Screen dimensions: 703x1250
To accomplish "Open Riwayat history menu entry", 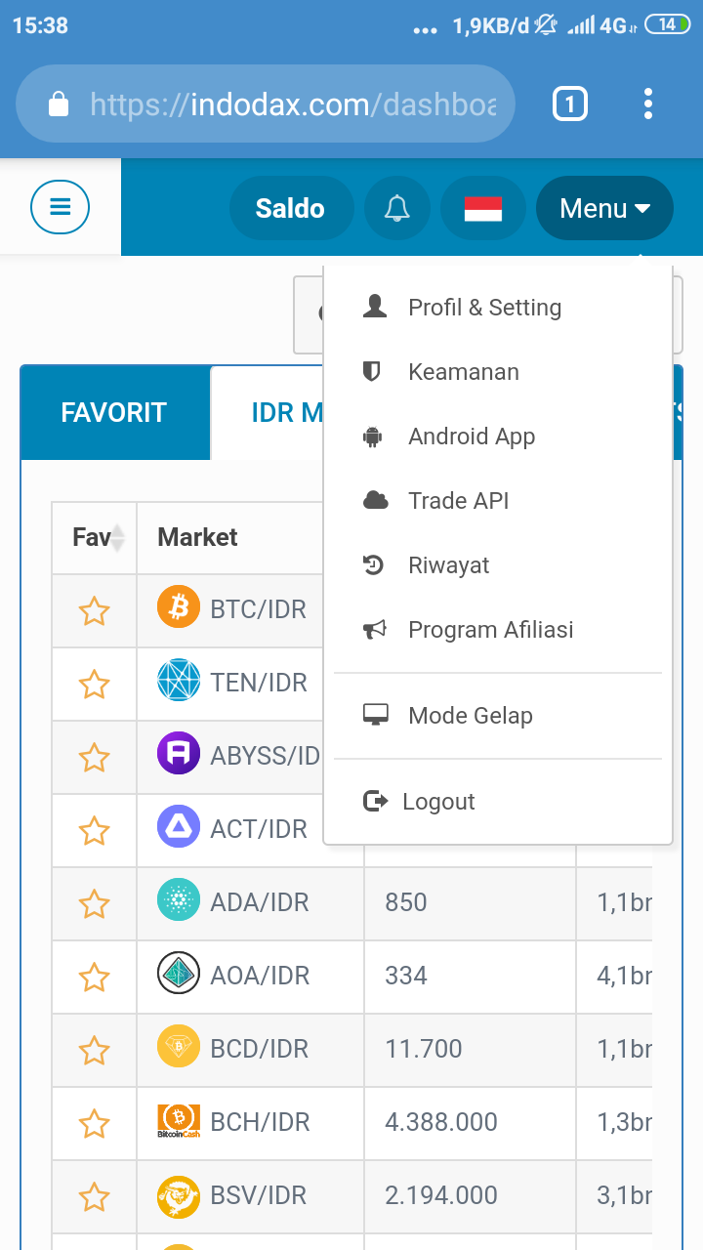I will coord(498,565).
